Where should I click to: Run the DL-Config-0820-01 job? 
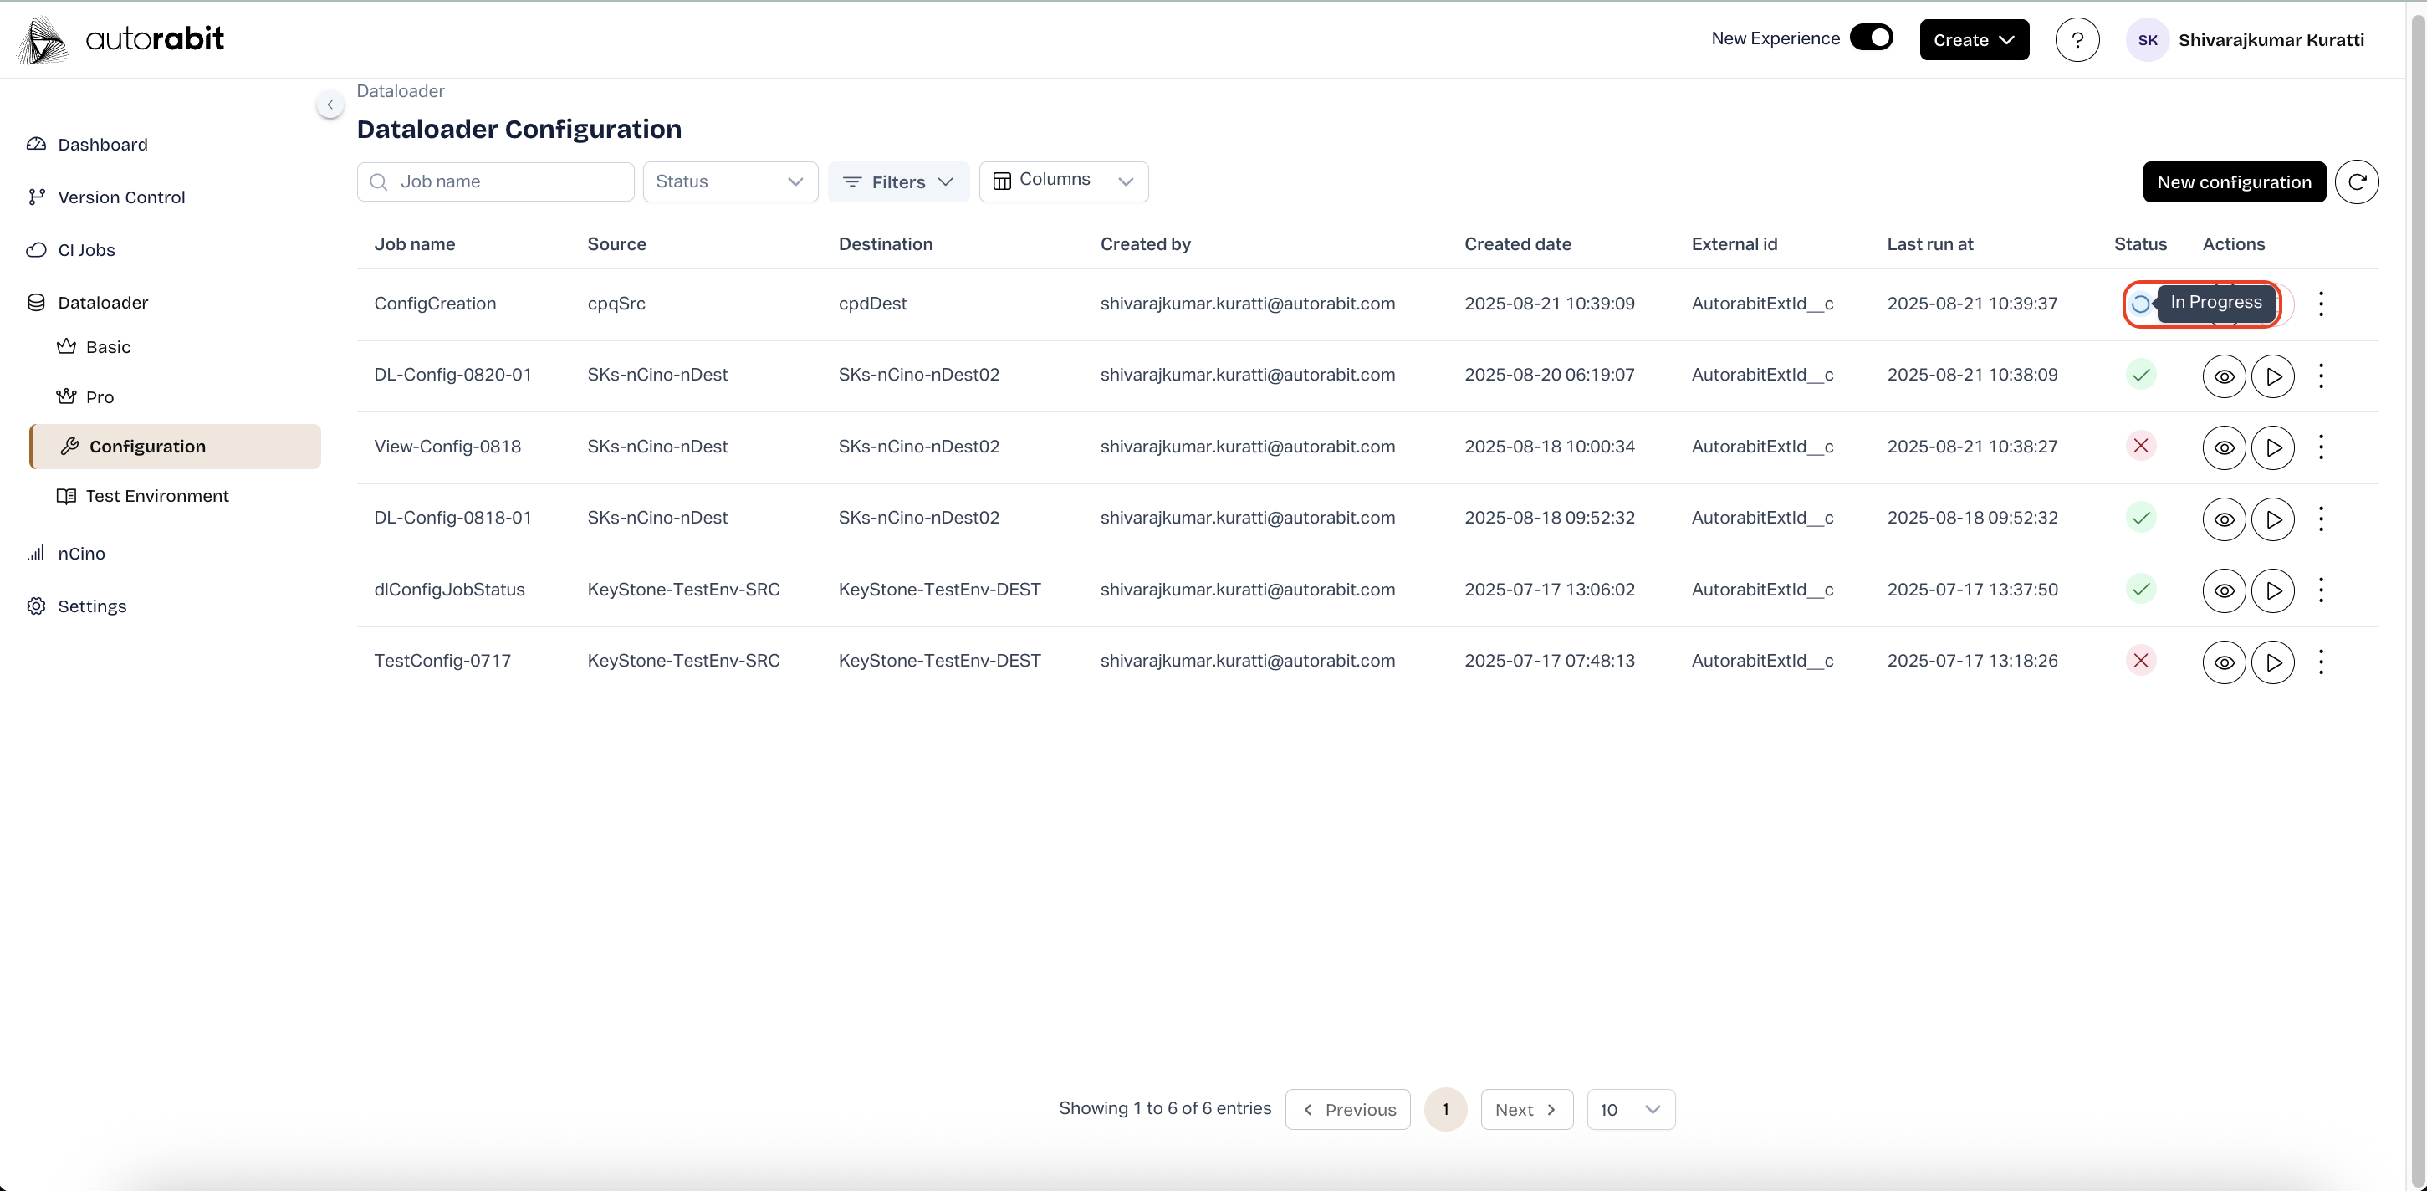pyautogui.click(x=2272, y=376)
